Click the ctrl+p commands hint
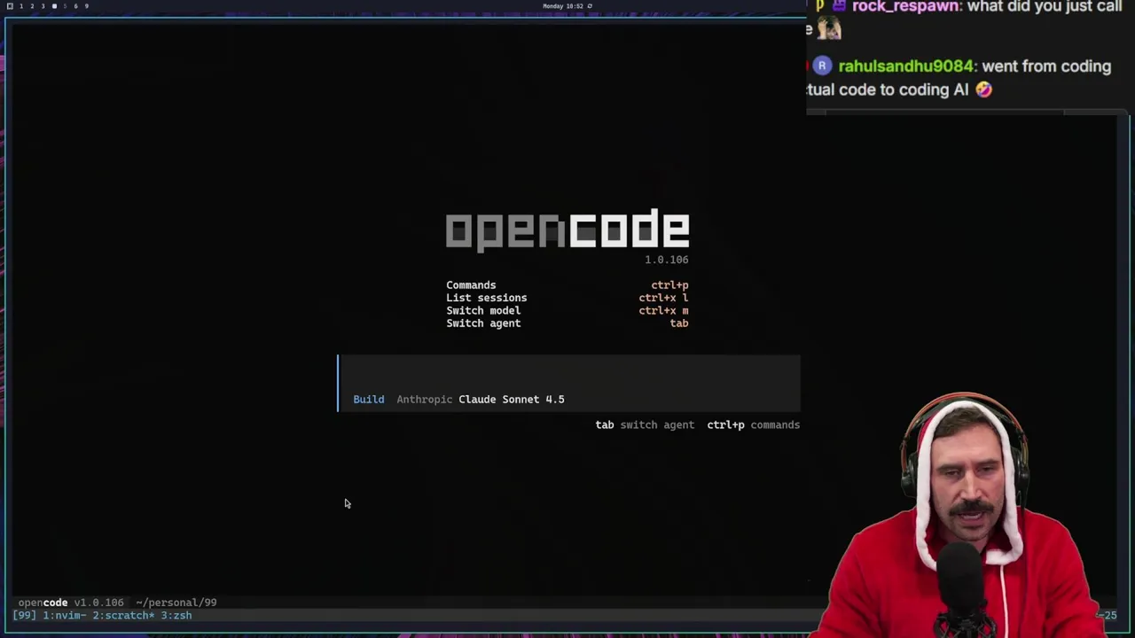This screenshot has height=638, width=1135. click(753, 424)
